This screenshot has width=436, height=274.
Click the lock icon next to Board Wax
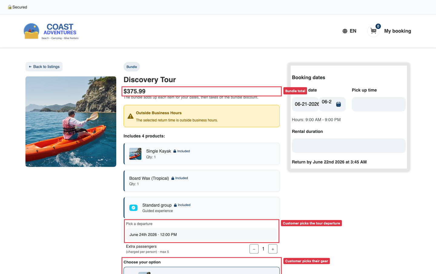173,178
